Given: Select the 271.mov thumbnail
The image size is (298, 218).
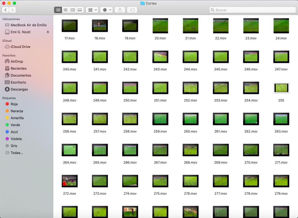Looking at the screenshot, I should click(281, 150).
